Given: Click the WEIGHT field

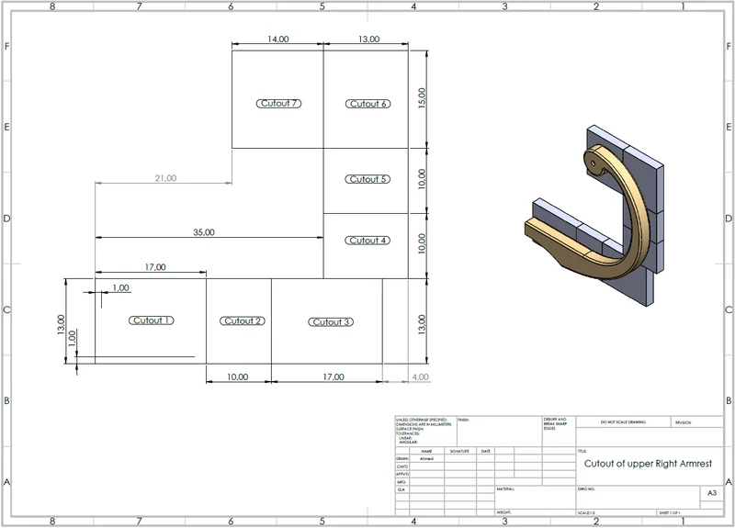Looking at the screenshot, I should click(x=535, y=512).
